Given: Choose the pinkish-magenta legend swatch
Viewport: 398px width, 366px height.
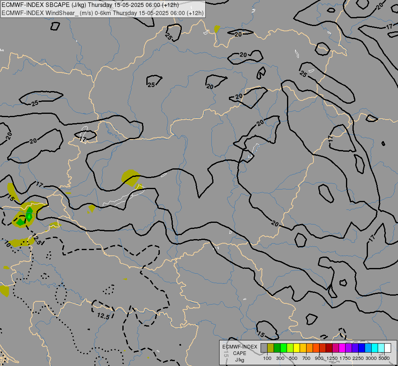Looking at the screenshot, I should click(x=335, y=348).
